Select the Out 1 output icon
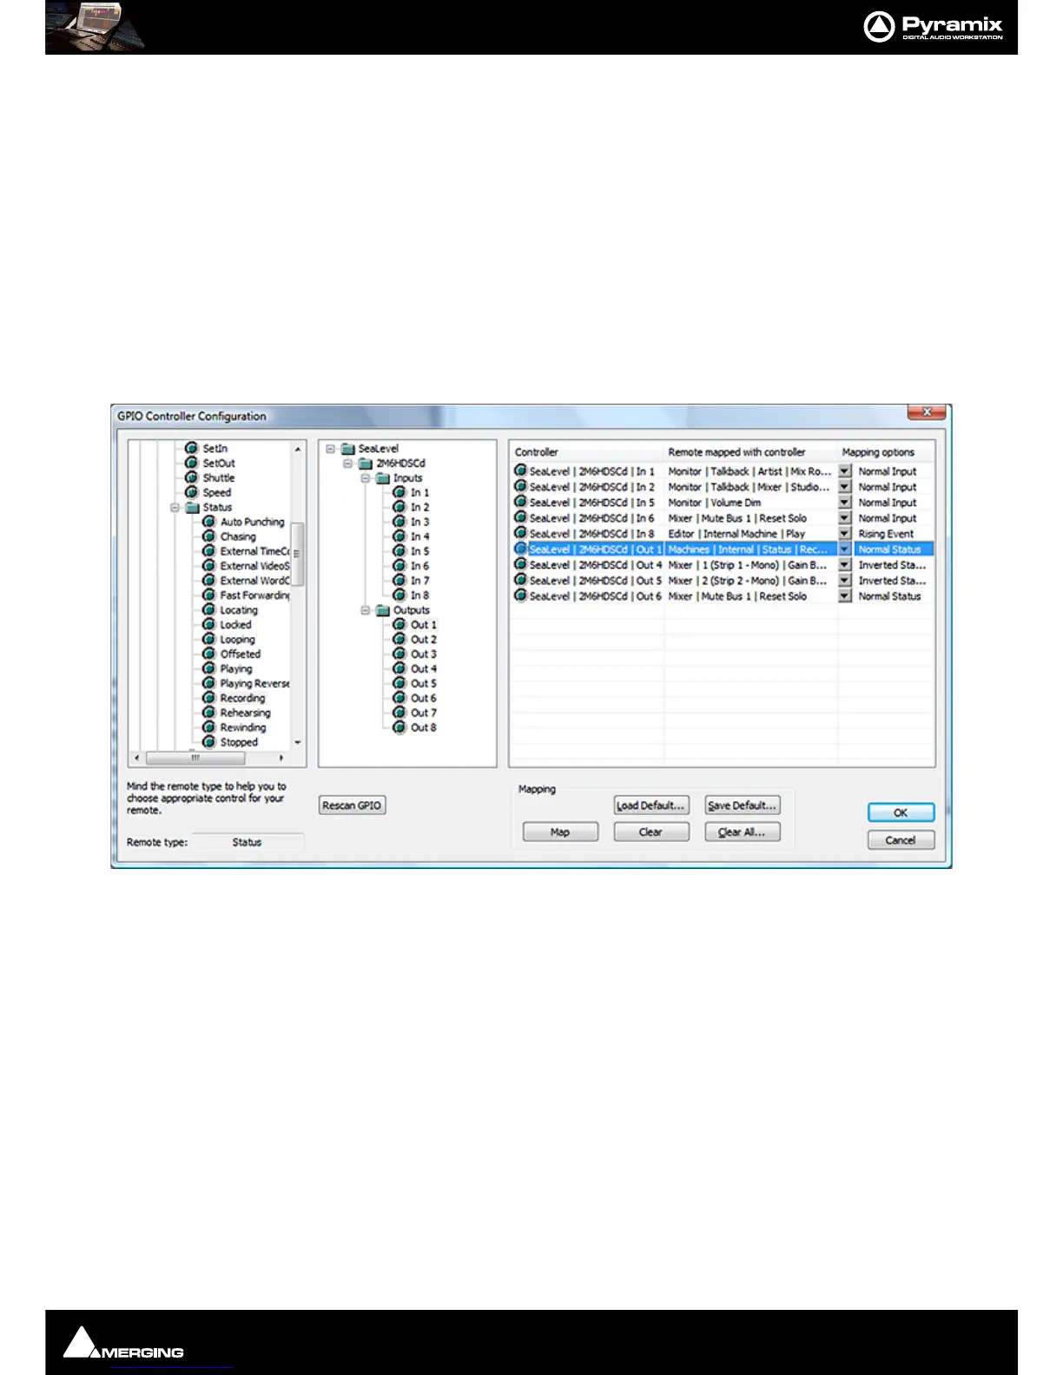This screenshot has width=1063, height=1375. tap(399, 624)
